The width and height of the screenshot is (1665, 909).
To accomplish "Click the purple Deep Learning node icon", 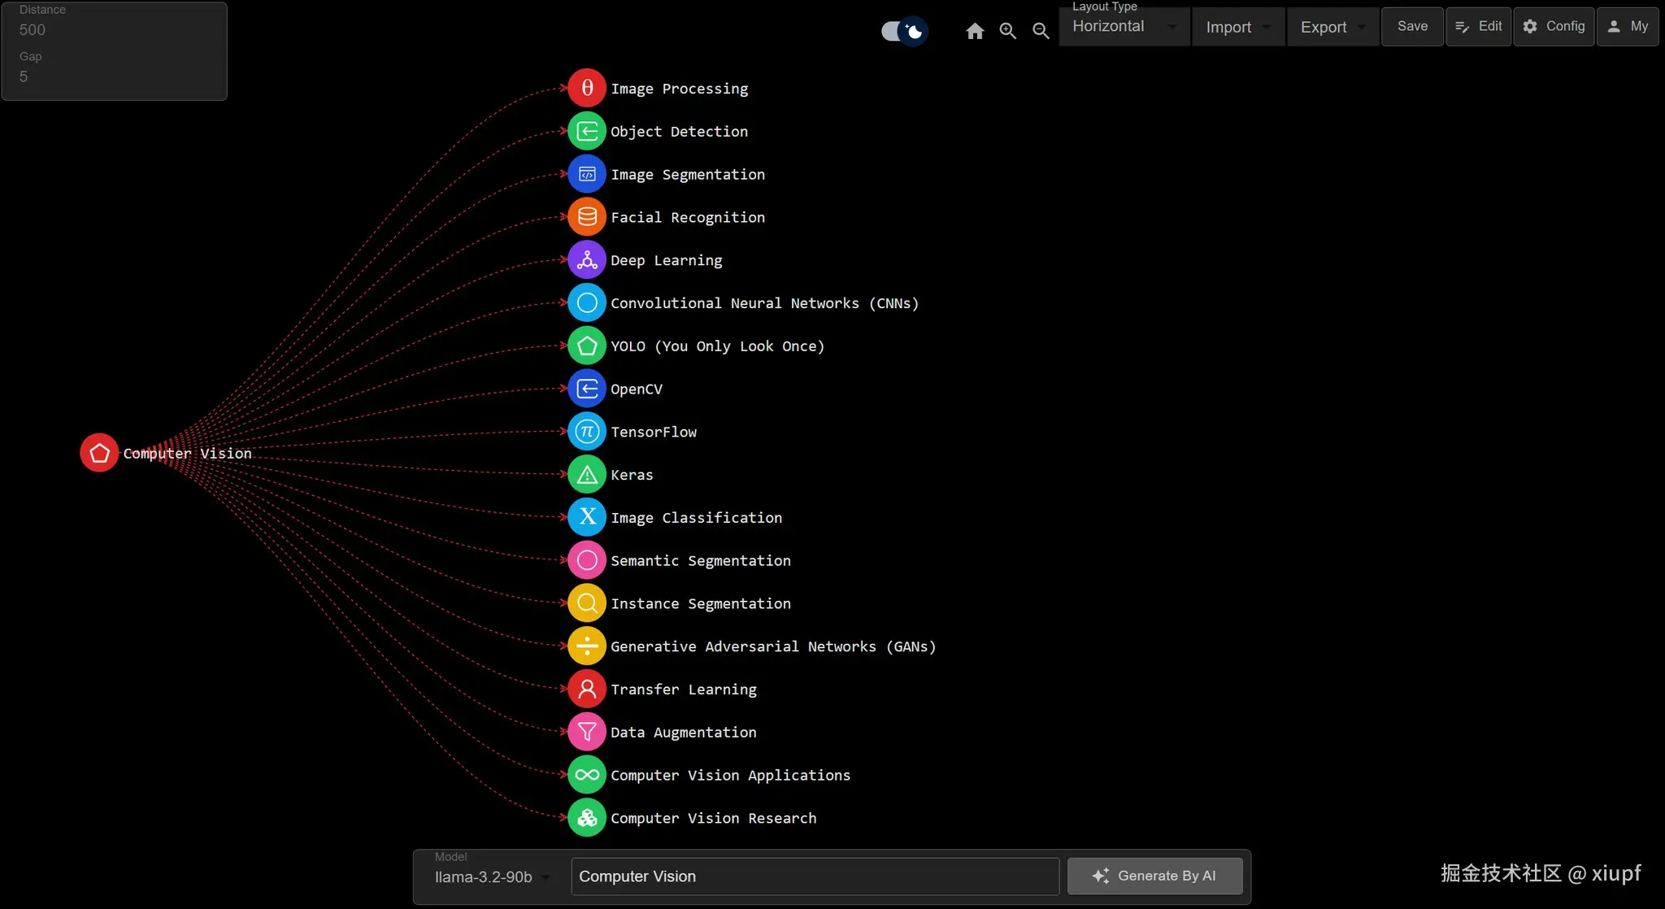I will tap(587, 260).
